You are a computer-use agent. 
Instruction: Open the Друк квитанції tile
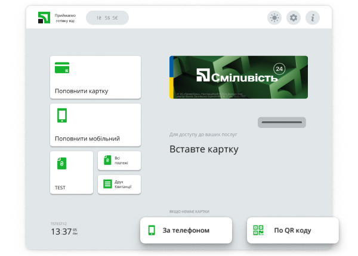click(x=119, y=185)
